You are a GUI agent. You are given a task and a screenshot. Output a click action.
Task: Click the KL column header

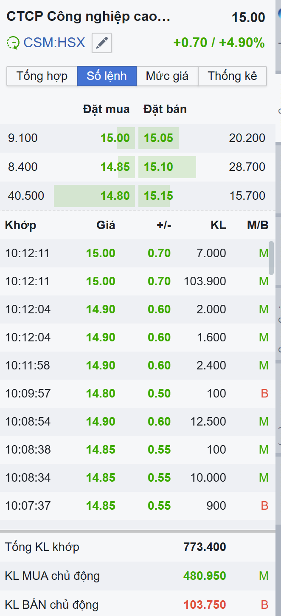click(x=218, y=225)
